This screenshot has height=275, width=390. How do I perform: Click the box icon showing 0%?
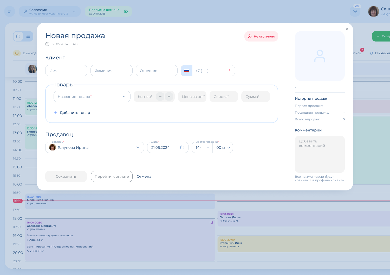point(355,11)
